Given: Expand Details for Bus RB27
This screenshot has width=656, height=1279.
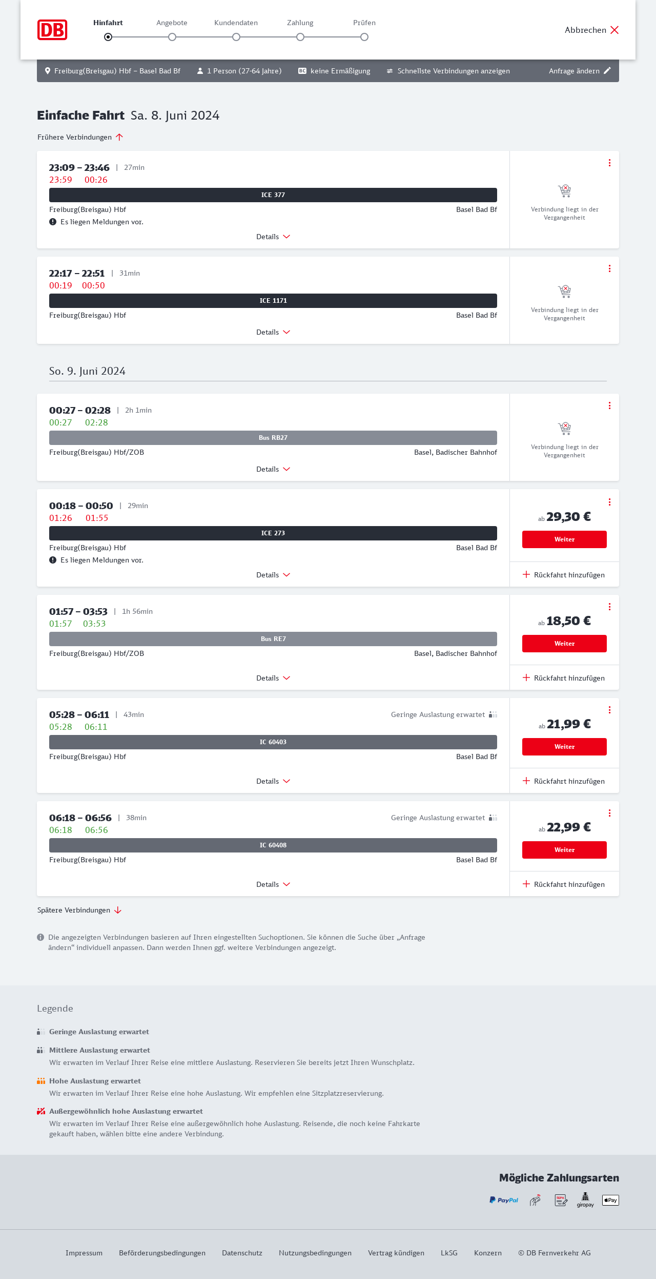Looking at the screenshot, I should click(x=273, y=469).
